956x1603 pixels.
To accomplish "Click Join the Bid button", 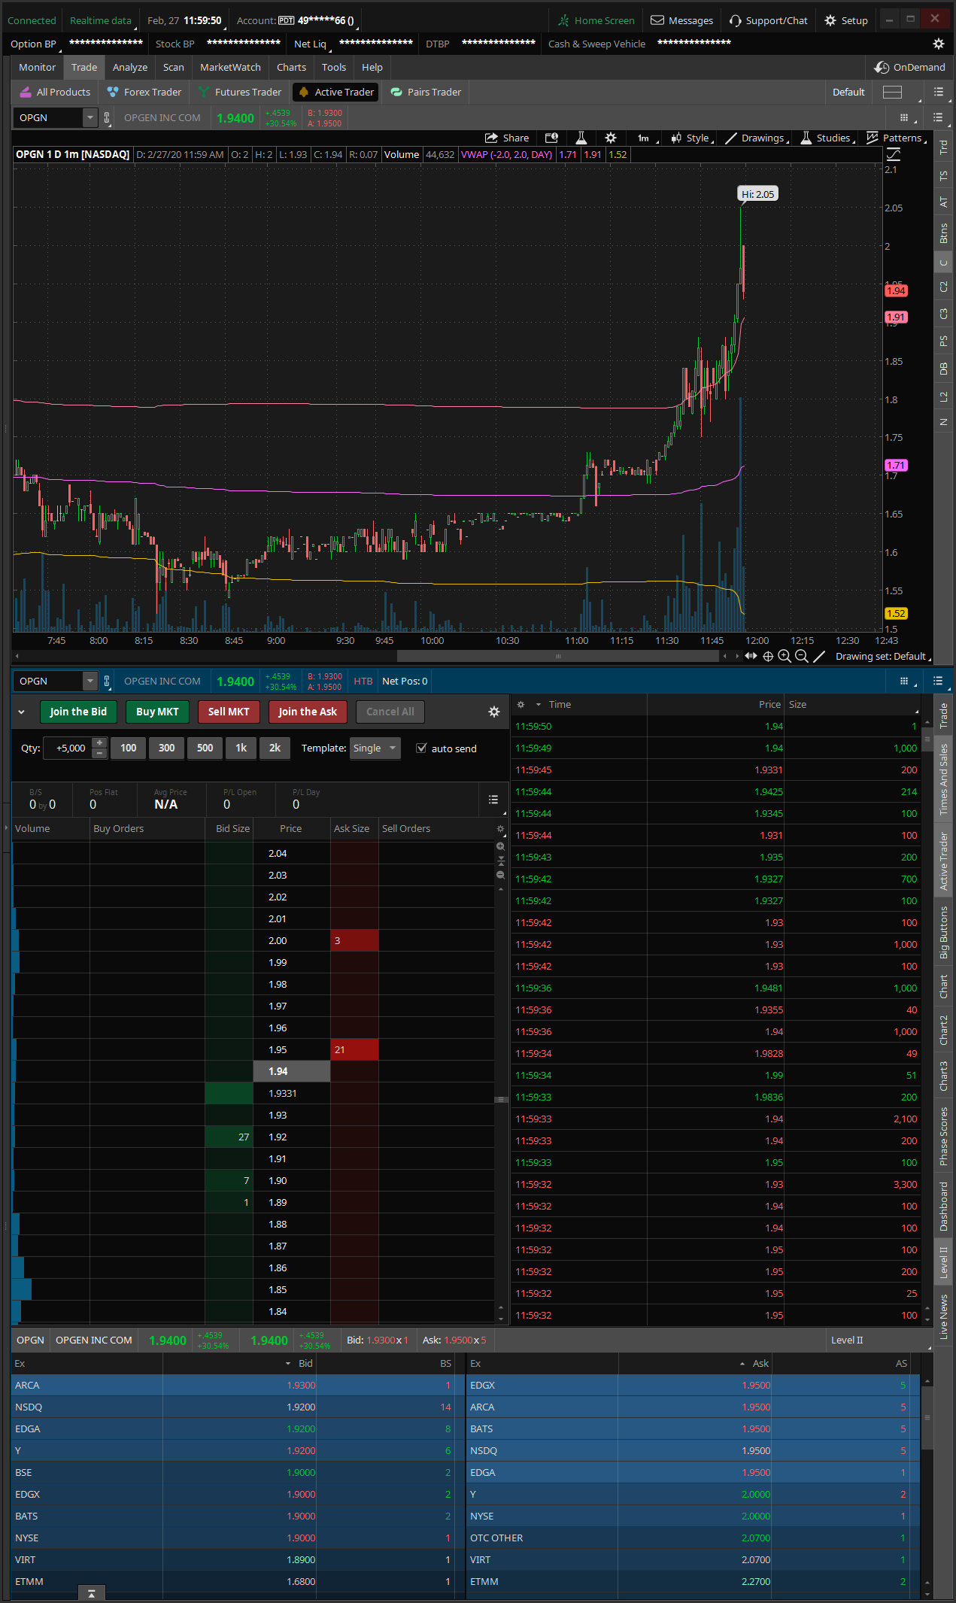I will click(x=78, y=712).
